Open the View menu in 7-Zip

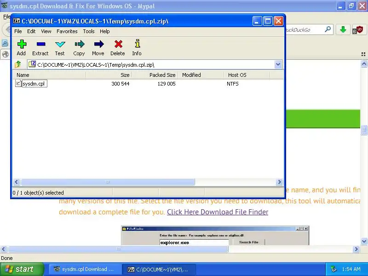[46, 31]
